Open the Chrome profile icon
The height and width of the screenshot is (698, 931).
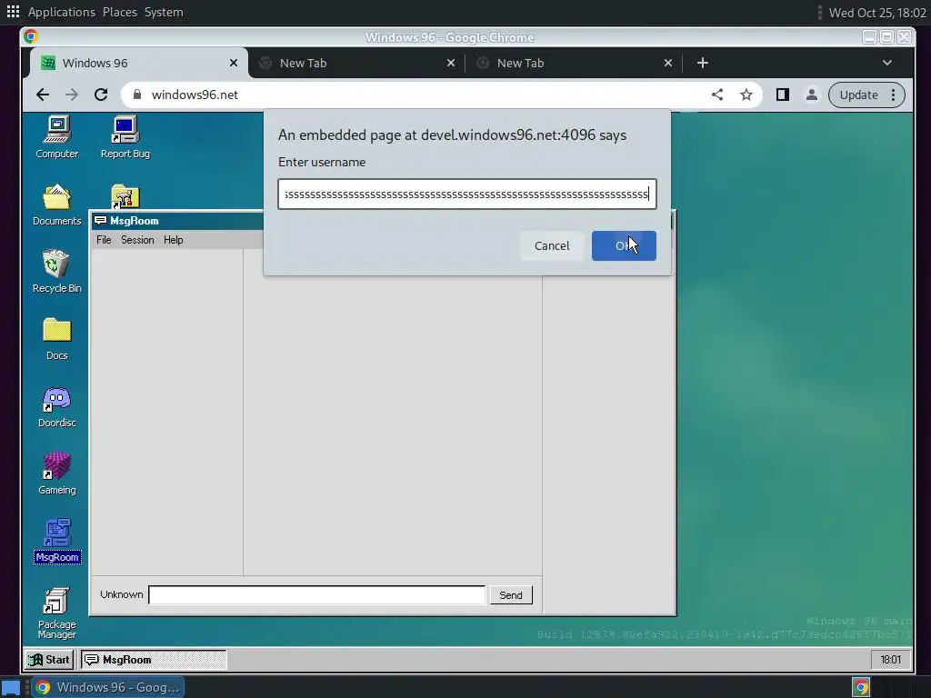[x=812, y=95]
